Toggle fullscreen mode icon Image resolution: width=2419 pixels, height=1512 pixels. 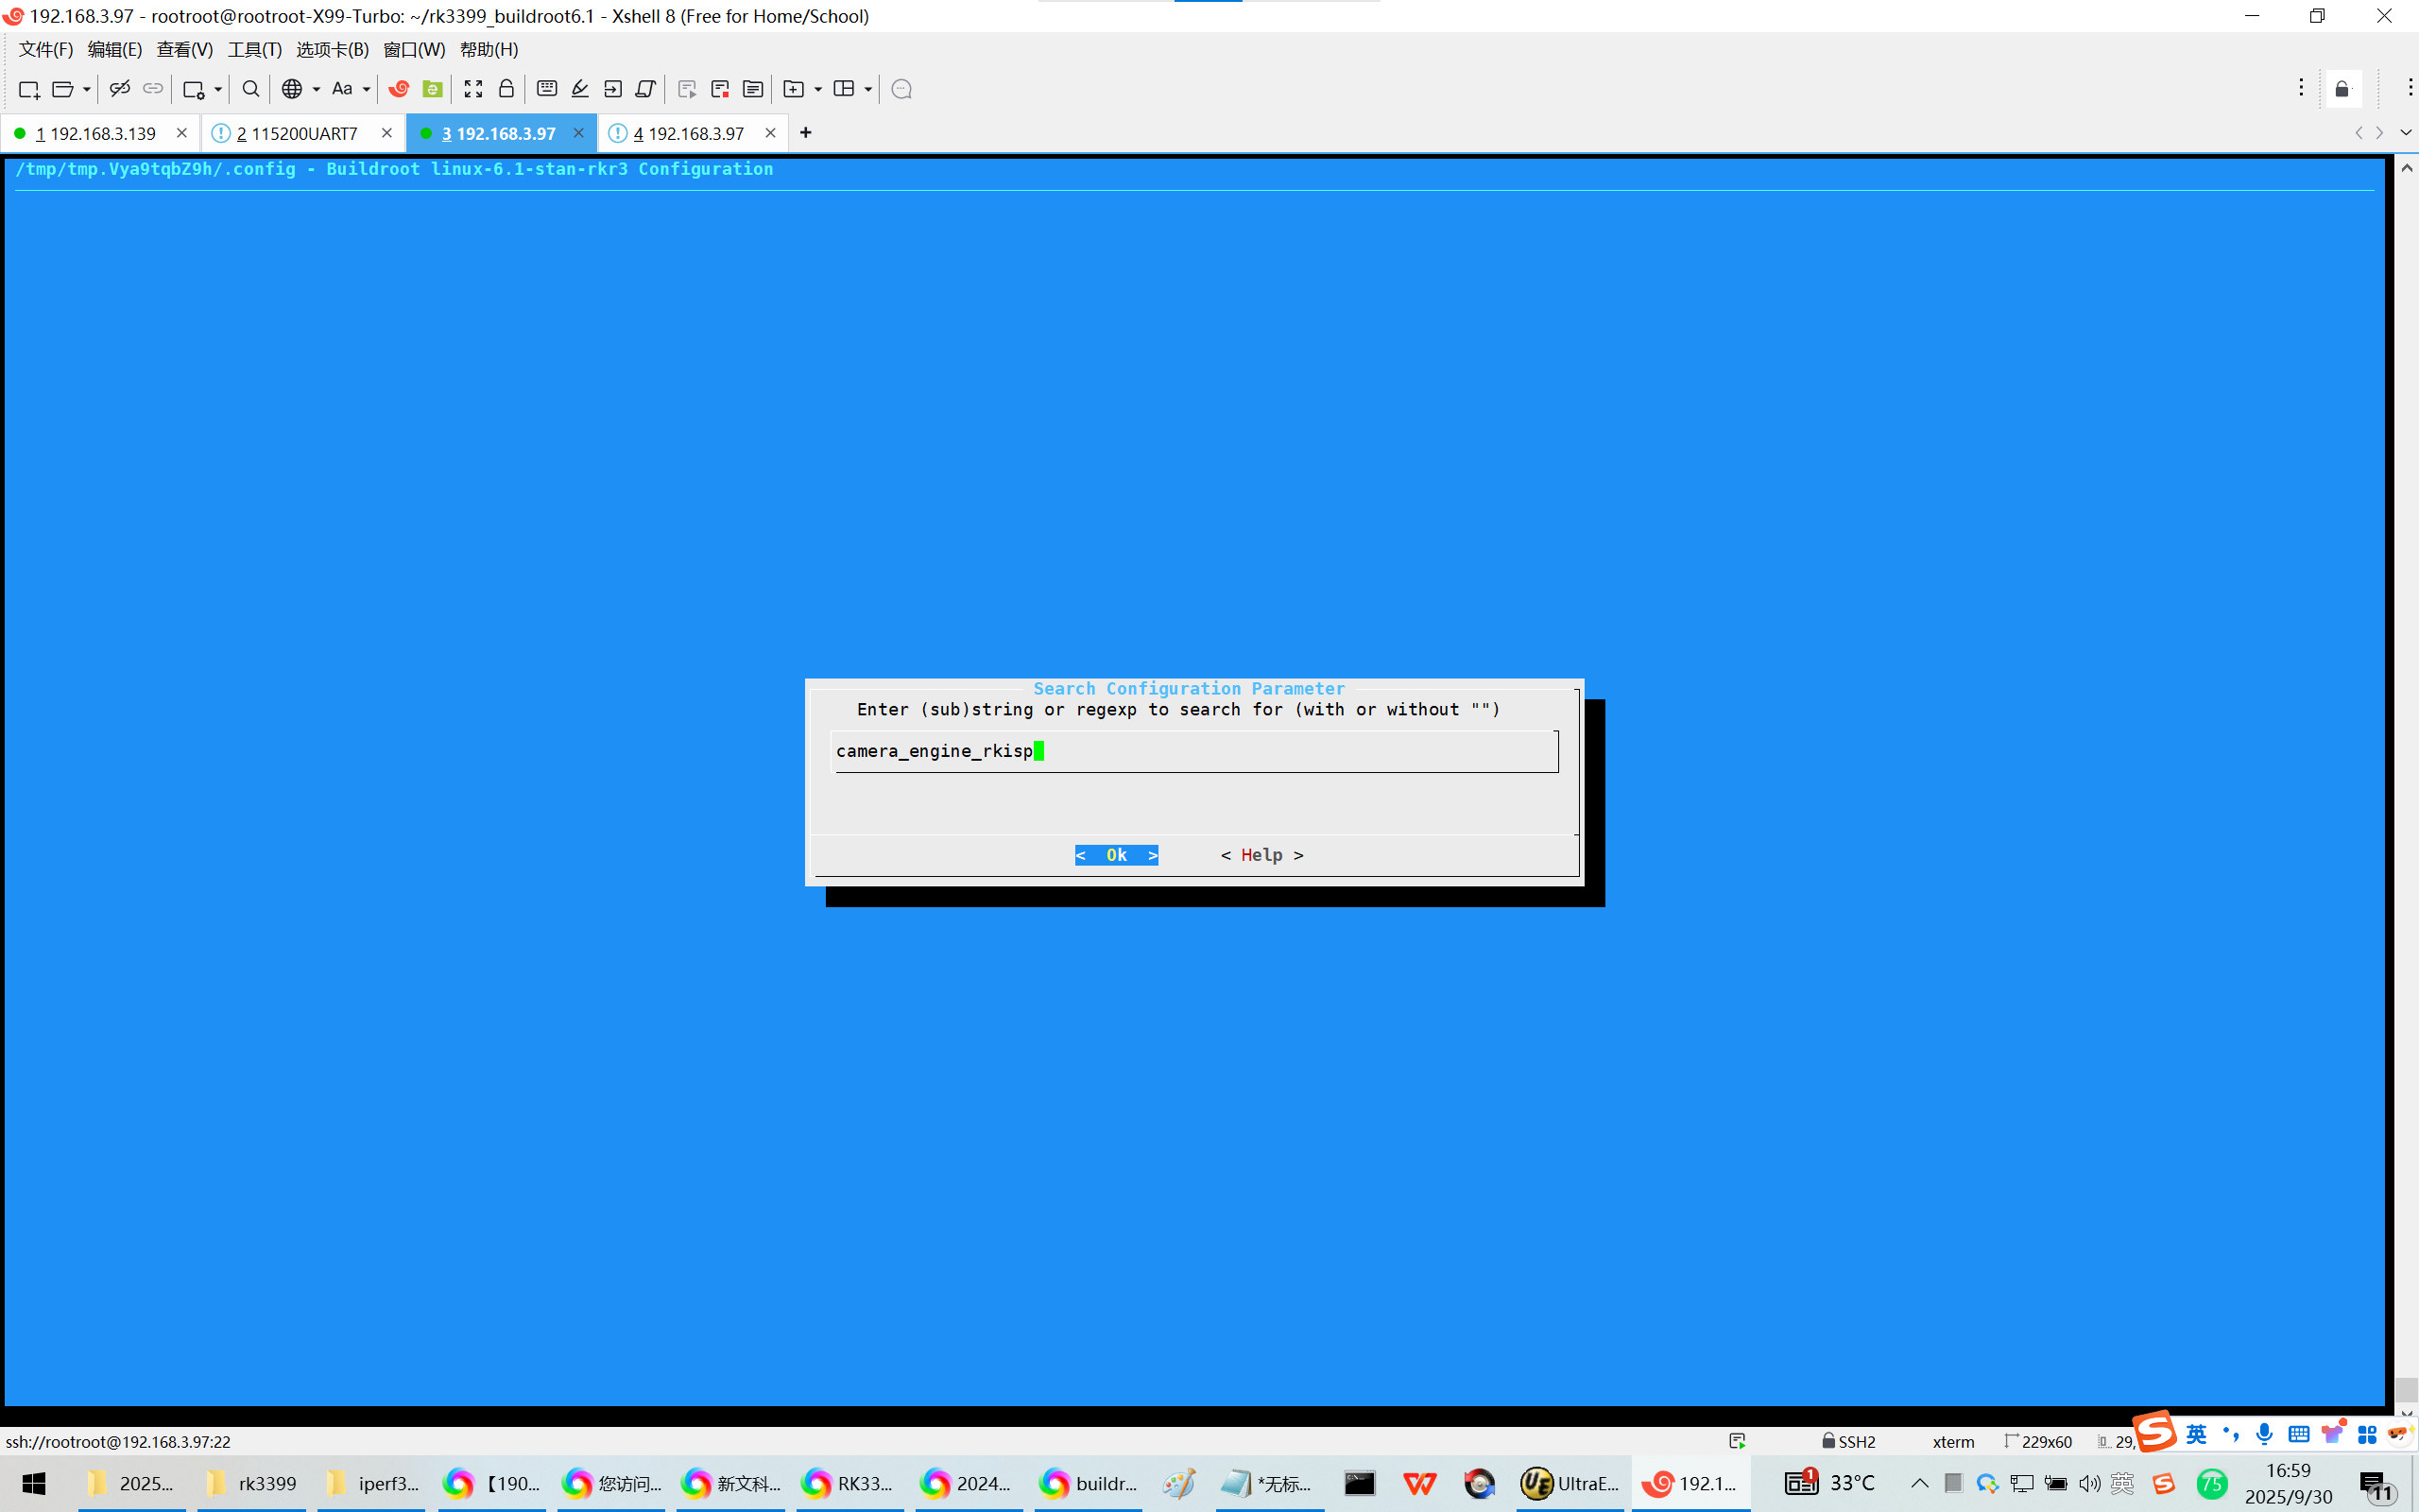click(472, 89)
